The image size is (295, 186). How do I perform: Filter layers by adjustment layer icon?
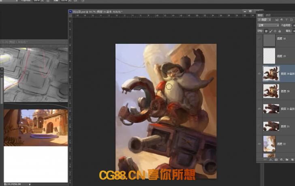(282, 20)
